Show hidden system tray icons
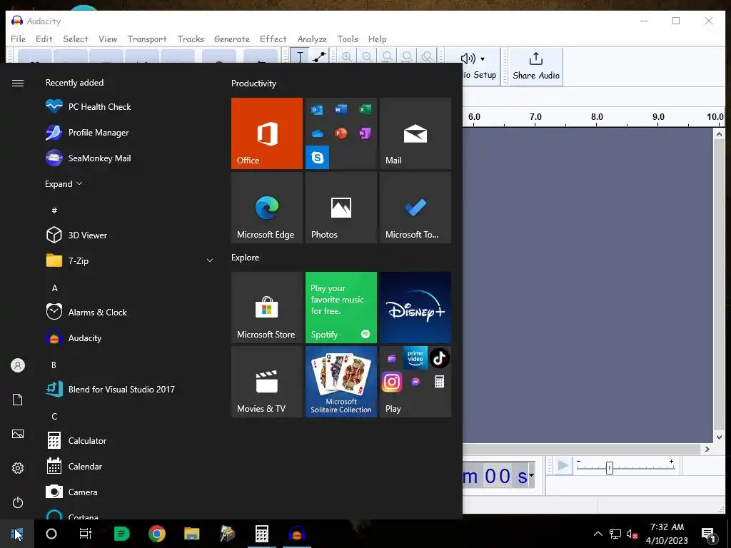Screen dimensions: 731x548 coord(598,534)
